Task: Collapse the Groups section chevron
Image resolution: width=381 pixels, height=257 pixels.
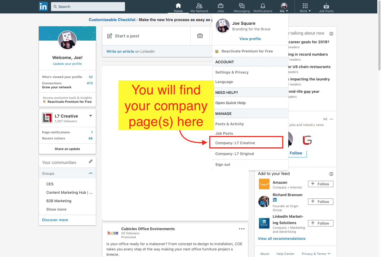Action: [91, 173]
